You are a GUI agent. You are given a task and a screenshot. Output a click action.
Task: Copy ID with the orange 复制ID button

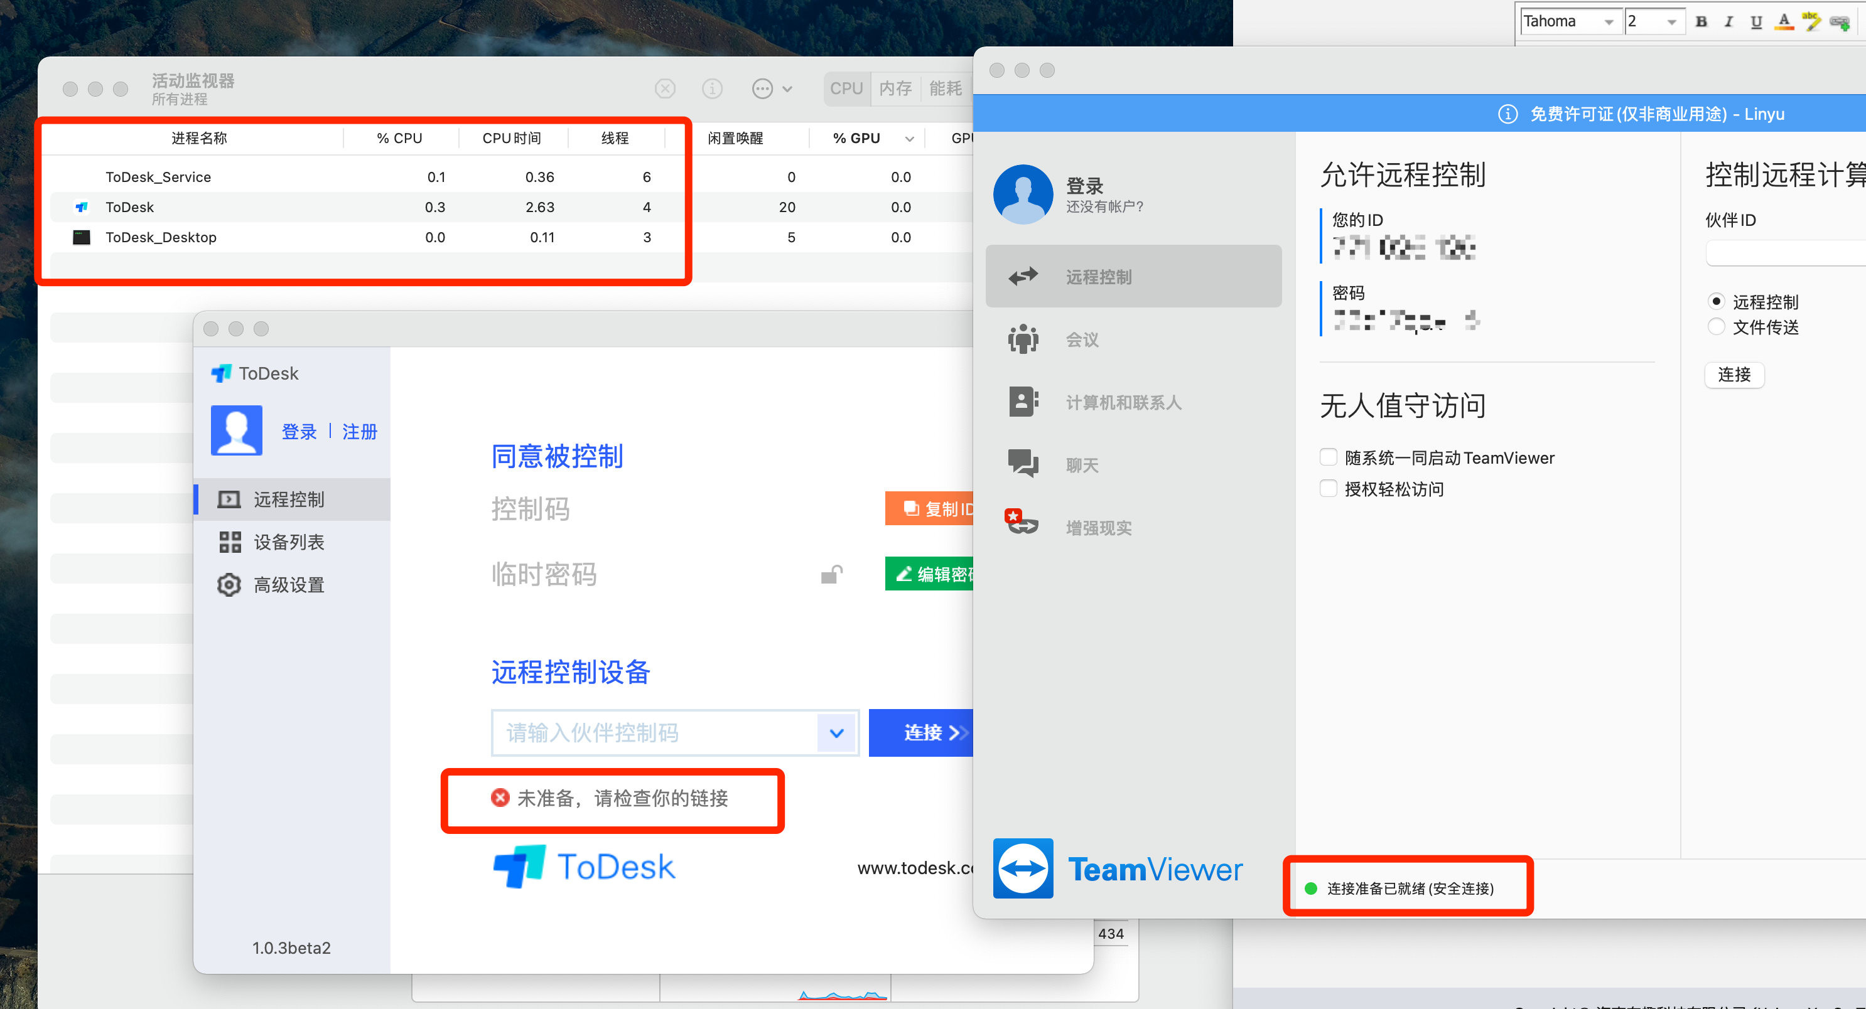point(929,508)
